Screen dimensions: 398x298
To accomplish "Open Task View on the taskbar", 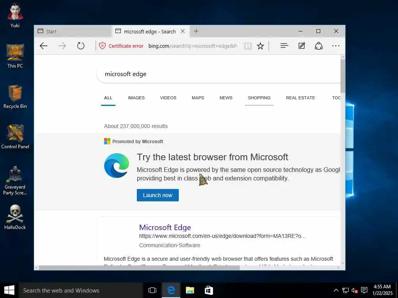I will [152, 290].
